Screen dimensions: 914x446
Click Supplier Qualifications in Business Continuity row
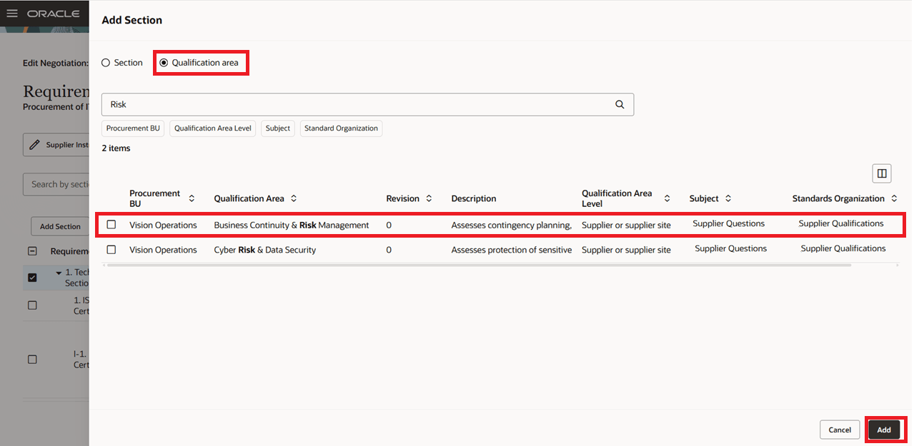tap(841, 223)
